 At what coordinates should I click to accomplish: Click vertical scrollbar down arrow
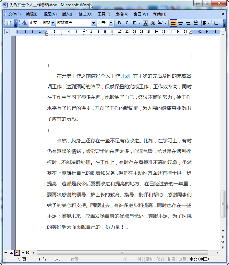click(x=223, y=231)
